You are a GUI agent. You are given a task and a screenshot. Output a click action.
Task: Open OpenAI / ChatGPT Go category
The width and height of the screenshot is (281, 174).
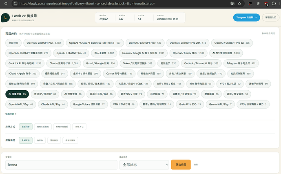(71, 53)
